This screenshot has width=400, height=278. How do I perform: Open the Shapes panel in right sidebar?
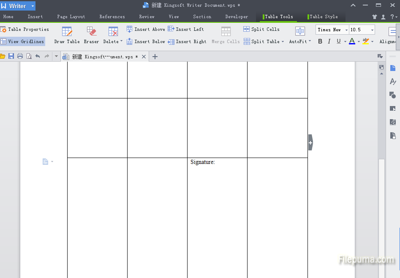point(393,95)
